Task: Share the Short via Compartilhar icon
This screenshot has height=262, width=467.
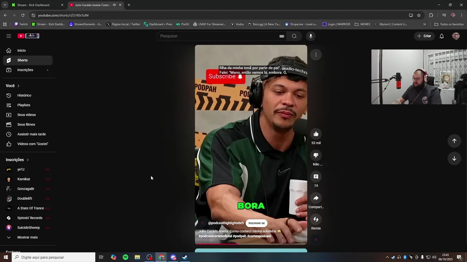Action: tap(316, 198)
